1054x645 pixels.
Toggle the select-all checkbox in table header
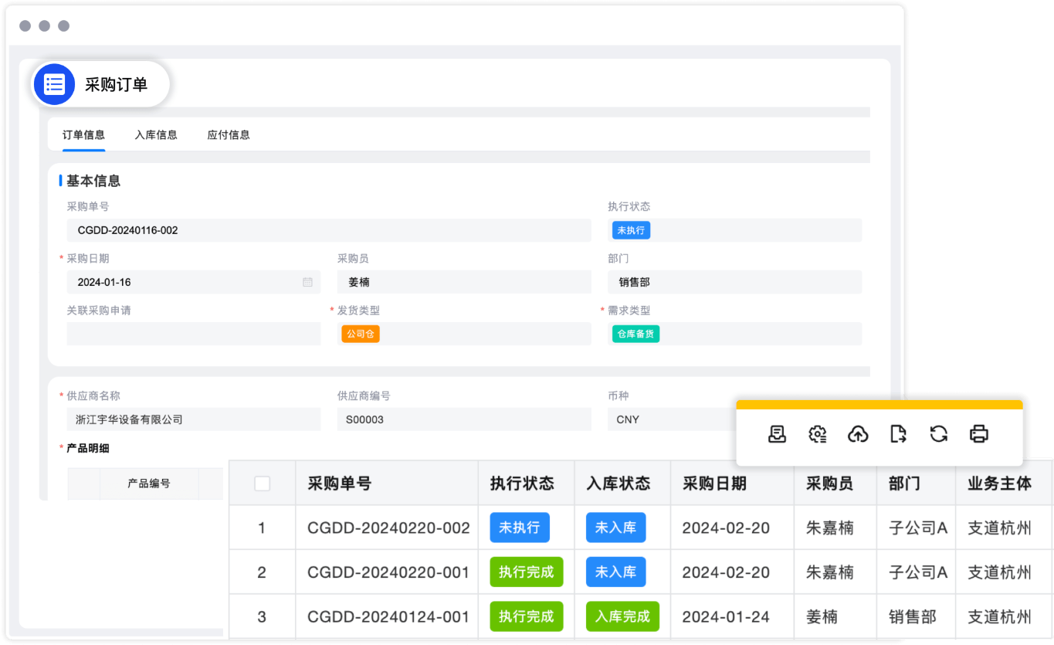[x=263, y=484]
